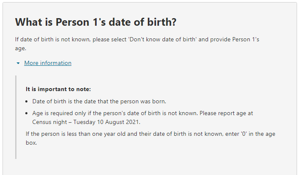Click the grey vertical bar beside the note panel
Image resolution: width=300 pixels, height=175 pixels.
(x=16, y=117)
